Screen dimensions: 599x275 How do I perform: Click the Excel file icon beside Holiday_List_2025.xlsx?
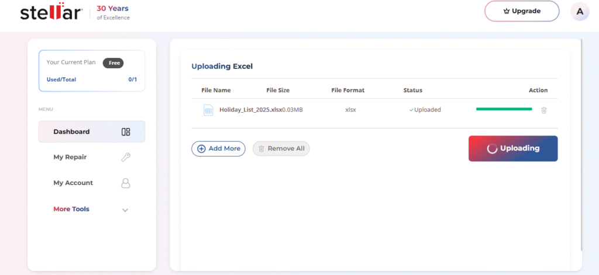click(208, 110)
